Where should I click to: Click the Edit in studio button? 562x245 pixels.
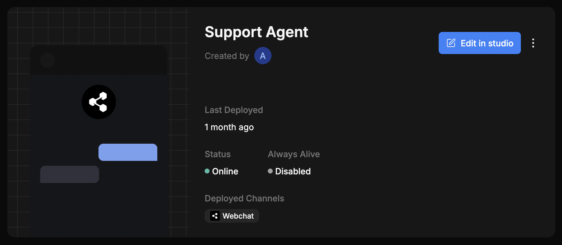coord(479,43)
